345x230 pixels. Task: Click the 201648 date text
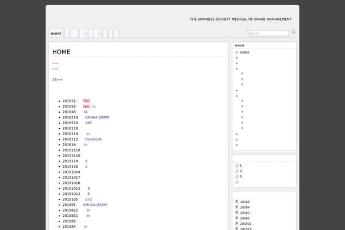(x=69, y=112)
